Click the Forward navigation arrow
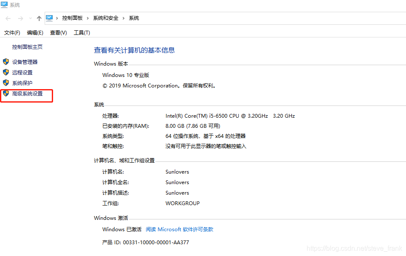406x256 pixels. click(x=21, y=18)
